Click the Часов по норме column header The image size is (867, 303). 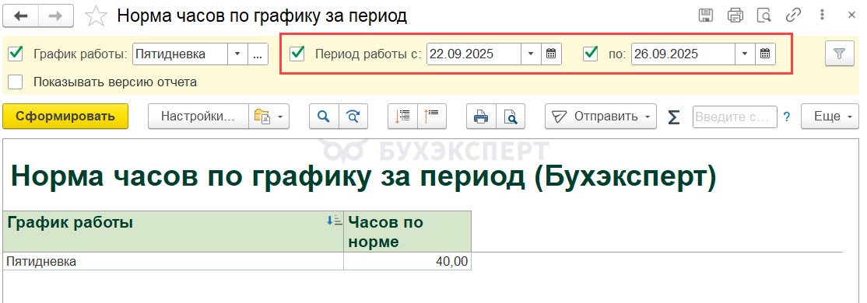pyautogui.click(x=408, y=232)
